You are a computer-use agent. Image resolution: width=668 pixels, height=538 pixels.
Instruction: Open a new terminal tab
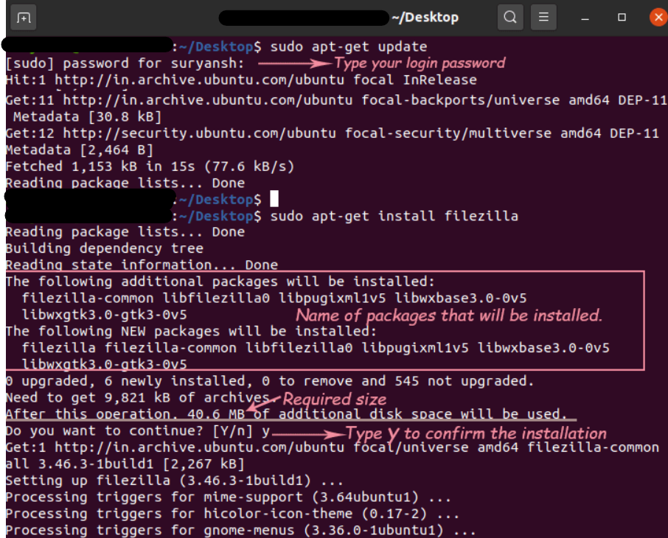point(24,18)
